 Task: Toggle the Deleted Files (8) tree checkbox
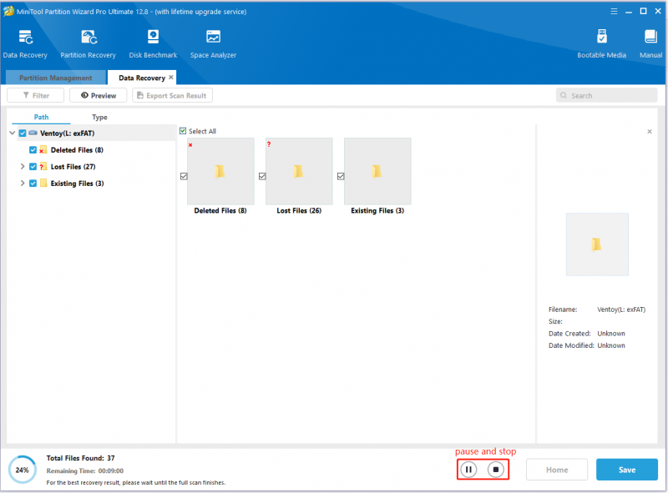33,150
